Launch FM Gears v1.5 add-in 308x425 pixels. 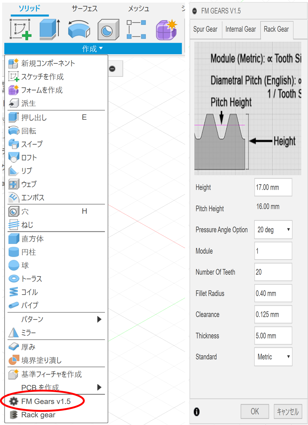[x=56, y=401]
